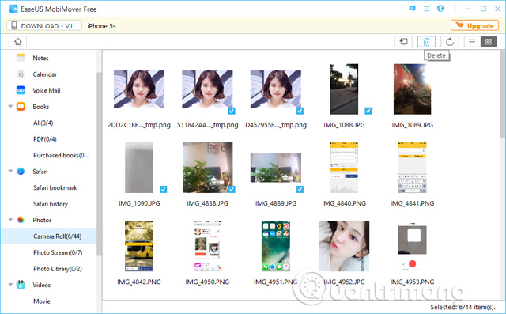Click the Notes icon in sidebar
This screenshot has height=314, width=506.
pyautogui.click(x=21, y=58)
